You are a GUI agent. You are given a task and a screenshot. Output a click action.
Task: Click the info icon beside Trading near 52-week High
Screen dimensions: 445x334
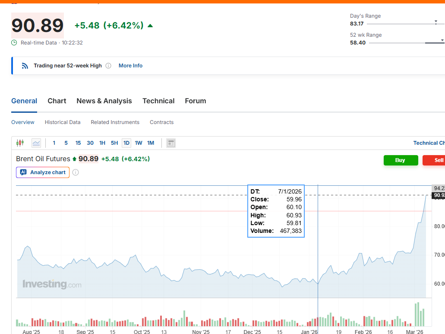[x=108, y=66]
